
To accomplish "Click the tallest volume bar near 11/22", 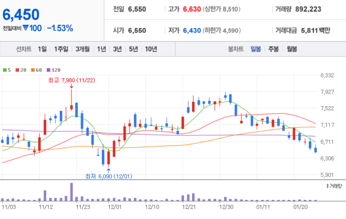I will tap(71, 192).
